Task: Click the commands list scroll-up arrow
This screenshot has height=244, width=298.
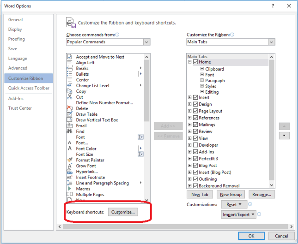Action: pos(146,57)
